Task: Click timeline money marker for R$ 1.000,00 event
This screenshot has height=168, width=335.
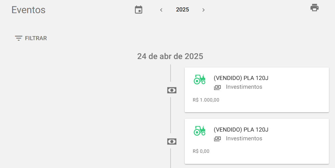Action: [172, 90]
